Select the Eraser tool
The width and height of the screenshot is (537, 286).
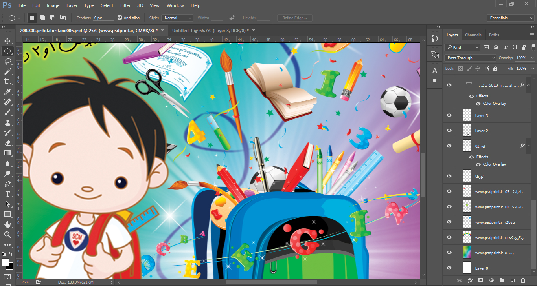click(7, 143)
